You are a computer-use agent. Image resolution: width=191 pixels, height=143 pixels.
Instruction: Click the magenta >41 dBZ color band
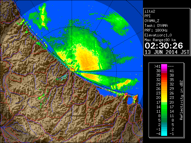(164, 66)
